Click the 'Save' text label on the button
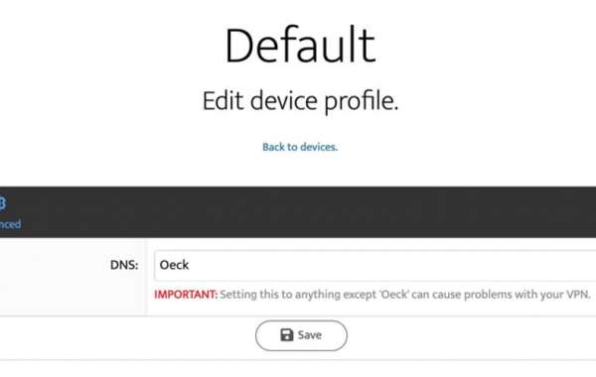596x377 pixels. point(310,335)
